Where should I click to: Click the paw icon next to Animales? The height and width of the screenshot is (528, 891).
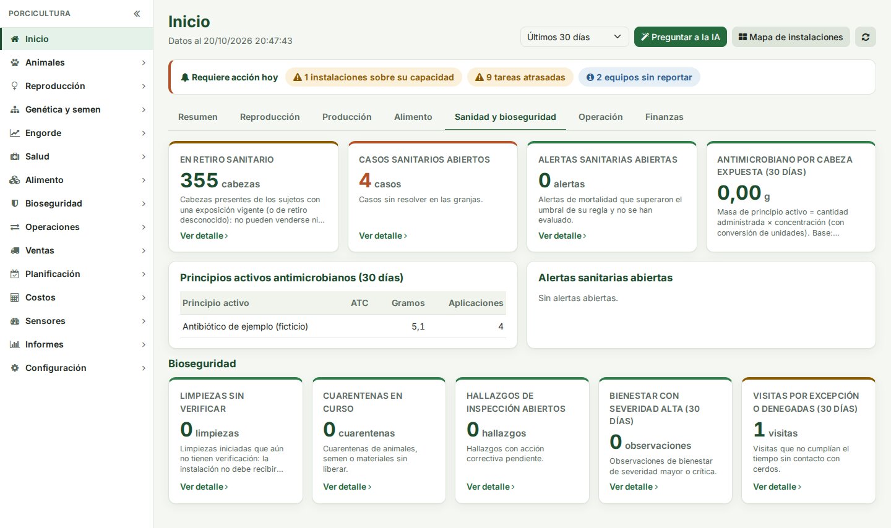click(15, 62)
